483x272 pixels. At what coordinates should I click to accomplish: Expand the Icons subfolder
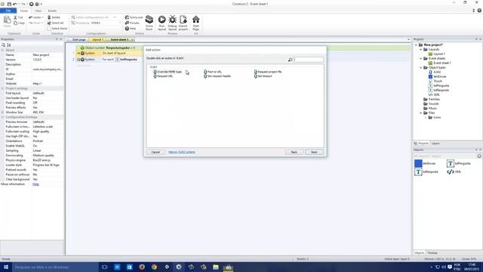coord(426,118)
